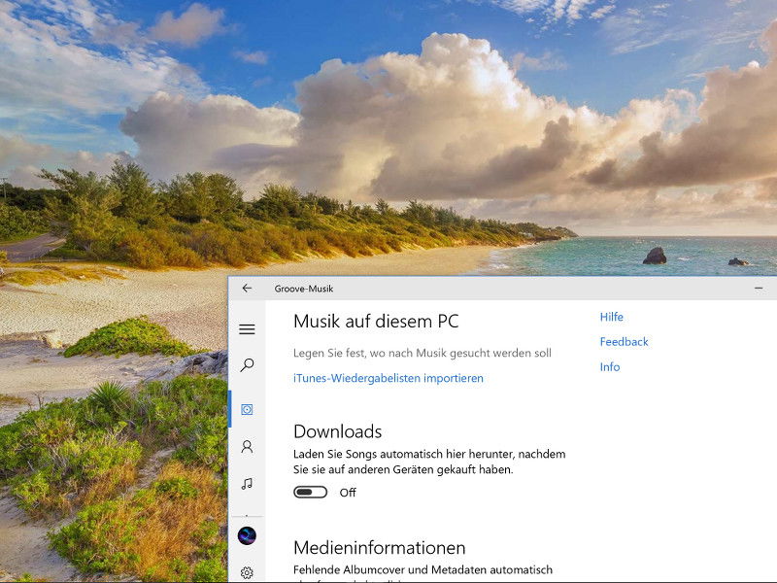The image size is (777, 583).
Task: Open settings with the gear icon
Action: 247,572
